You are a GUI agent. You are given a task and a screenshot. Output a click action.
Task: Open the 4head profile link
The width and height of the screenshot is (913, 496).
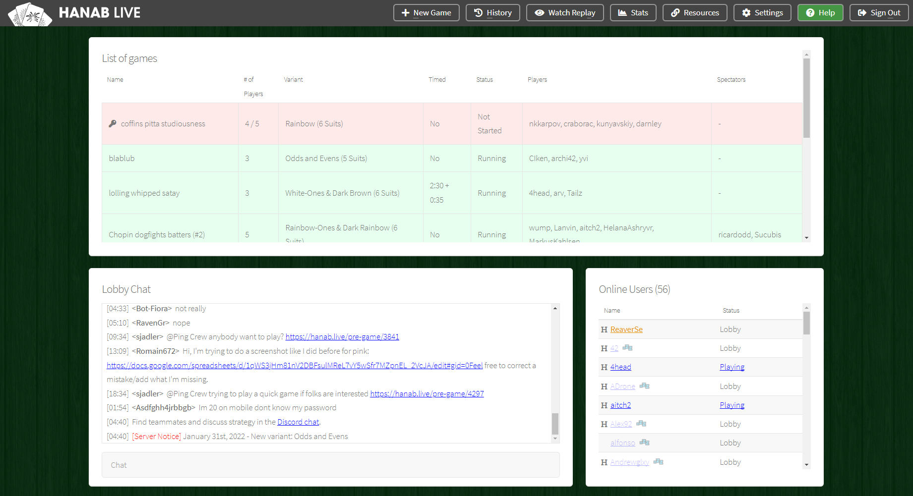pyautogui.click(x=621, y=367)
